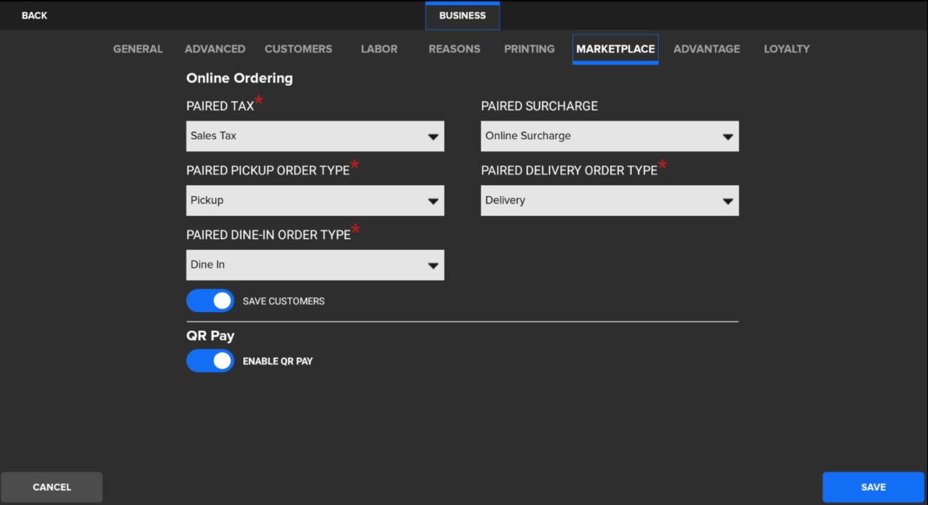The height and width of the screenshot is (505, 928).
Task: Go to the Customers tab
Action: coord(298,49)
